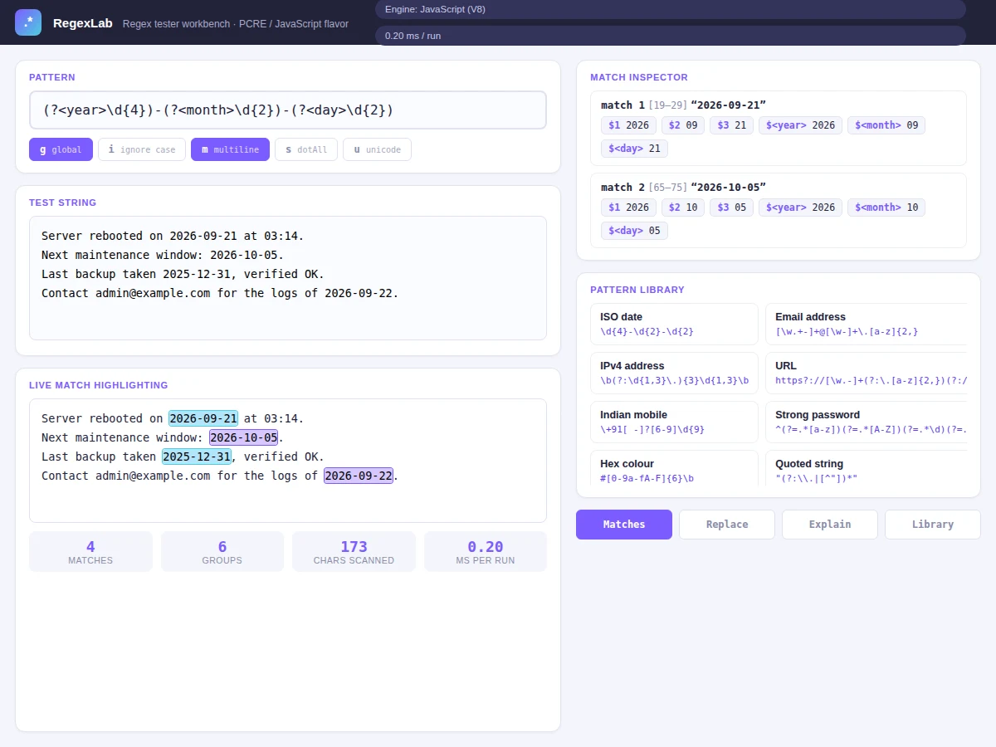The width and height of the screenshot is (996, 747).
Task: Toggle the dotAll flag
Action: tap(306, 149)
